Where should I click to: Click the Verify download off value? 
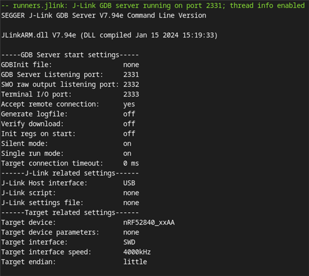coord(129,124)
